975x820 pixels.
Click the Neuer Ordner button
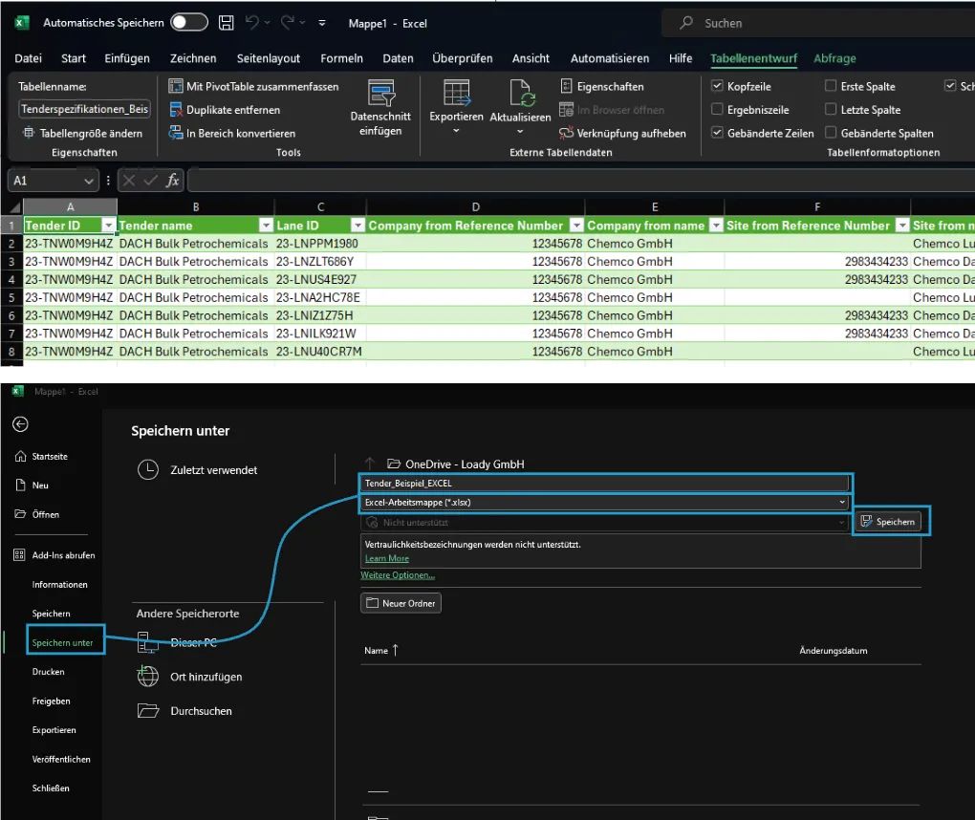click(401, 603)
